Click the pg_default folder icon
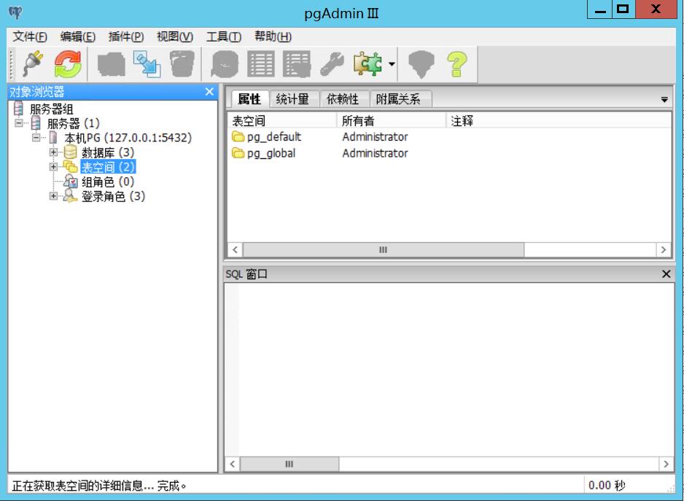This screenshot has height=501, width=684. [238, 136]
